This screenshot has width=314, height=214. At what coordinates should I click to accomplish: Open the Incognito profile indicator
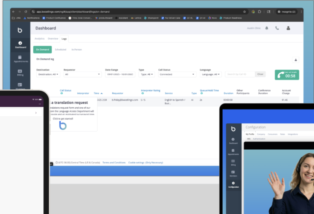click(287, 12)
